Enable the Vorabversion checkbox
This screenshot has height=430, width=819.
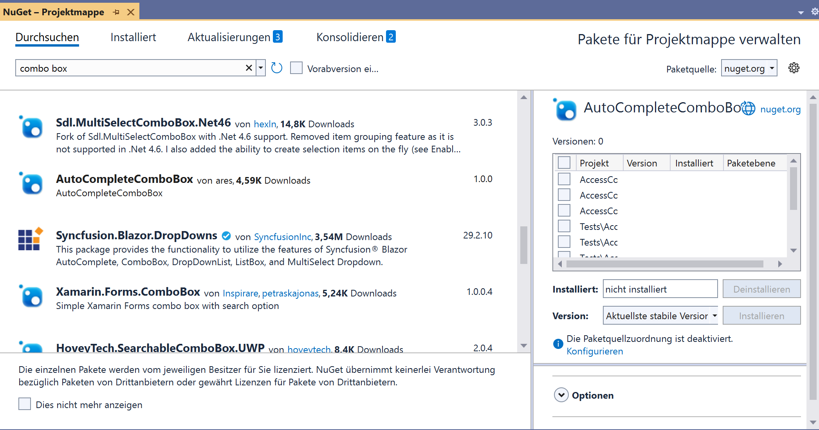(296, 68)
